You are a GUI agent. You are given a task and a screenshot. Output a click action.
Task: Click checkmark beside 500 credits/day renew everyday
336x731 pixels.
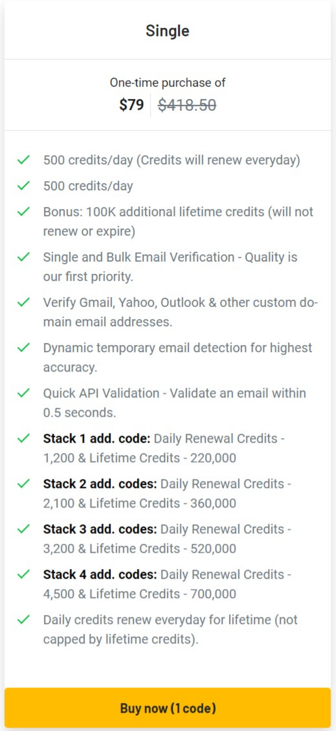coord(23,160)
